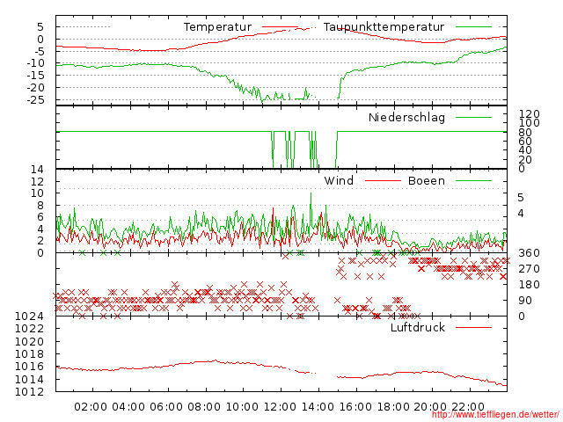Click the 90 wind direction axis value

525,301
